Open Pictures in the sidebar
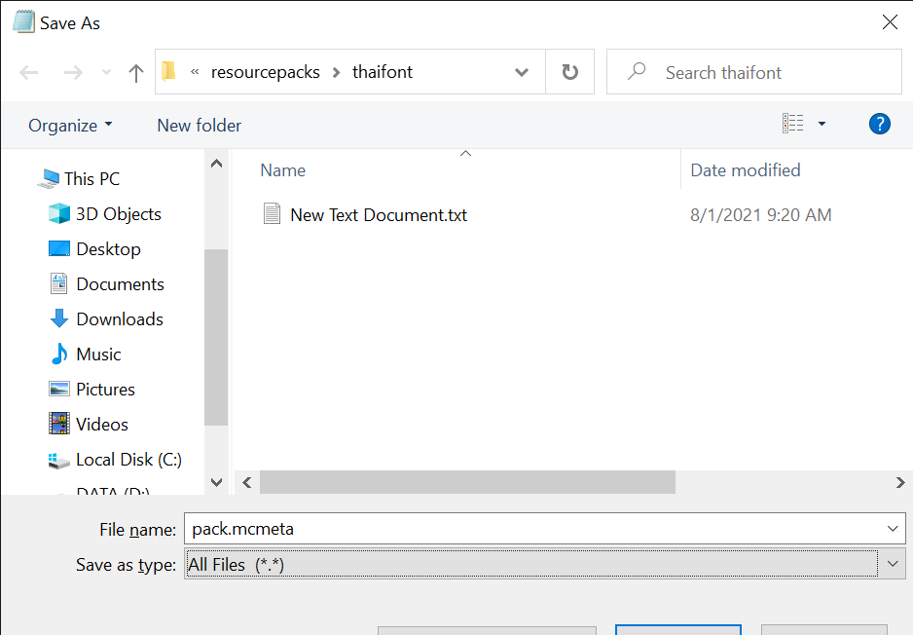 coord(105,389)
